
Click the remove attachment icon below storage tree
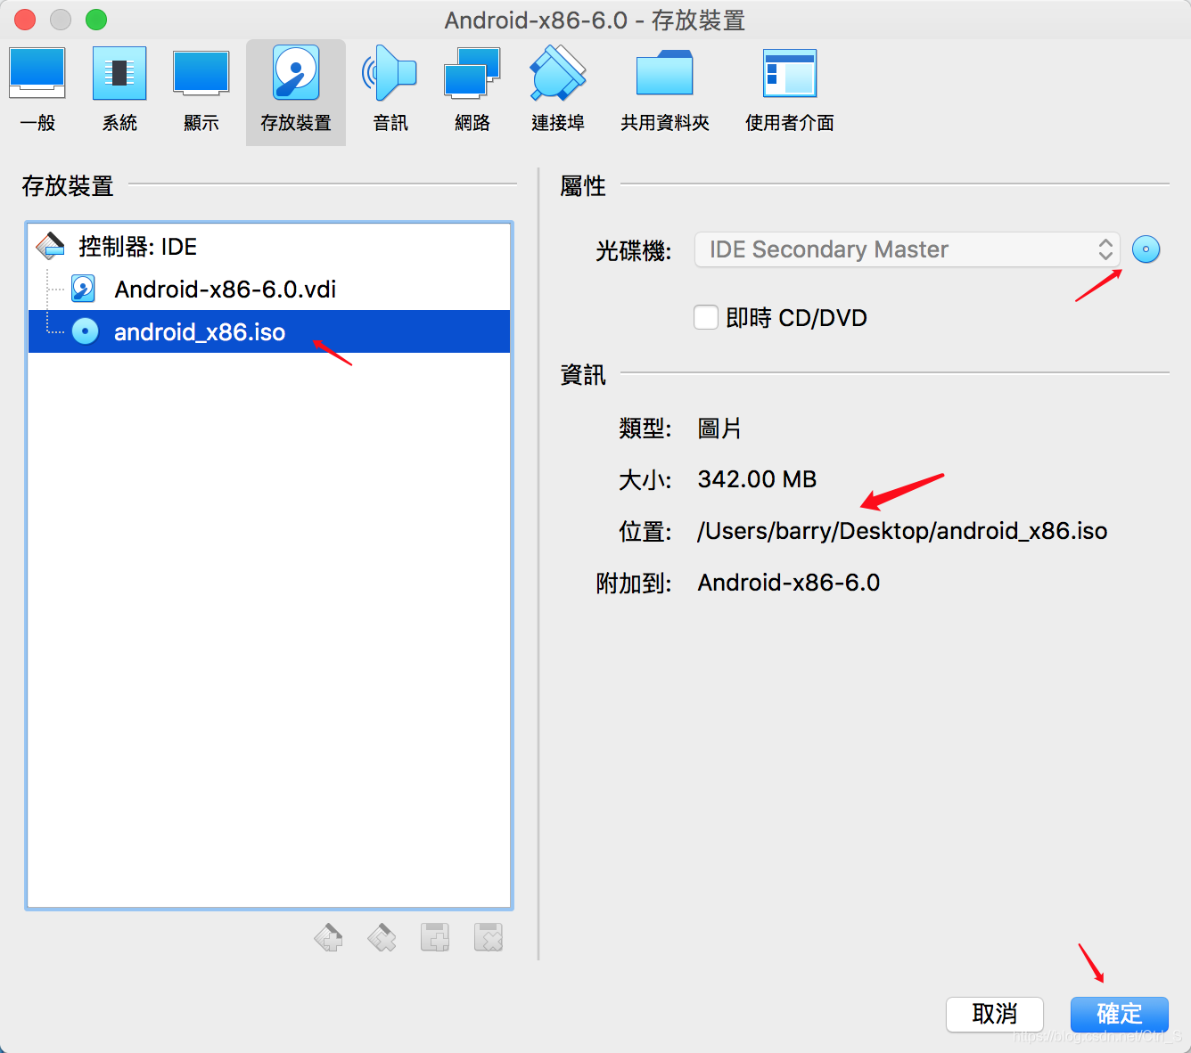pos(489,937)
